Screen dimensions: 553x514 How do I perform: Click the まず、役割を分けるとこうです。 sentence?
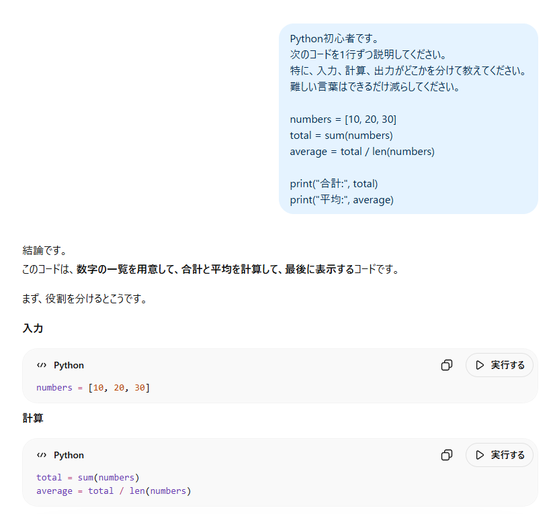85,299
